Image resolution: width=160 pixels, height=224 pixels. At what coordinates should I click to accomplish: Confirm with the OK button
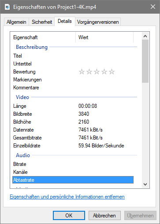click(69, 216)
